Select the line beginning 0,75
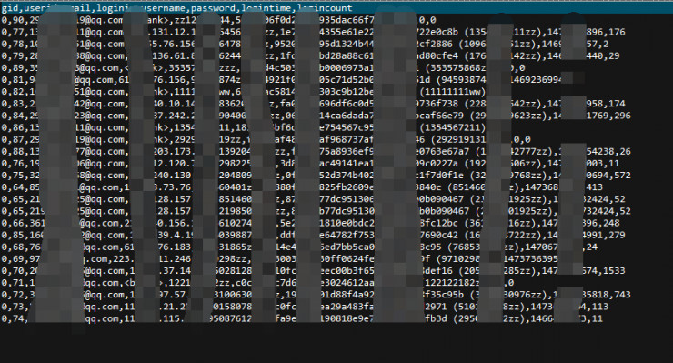This screenshot has width=673, height=363. coord(316,176)
